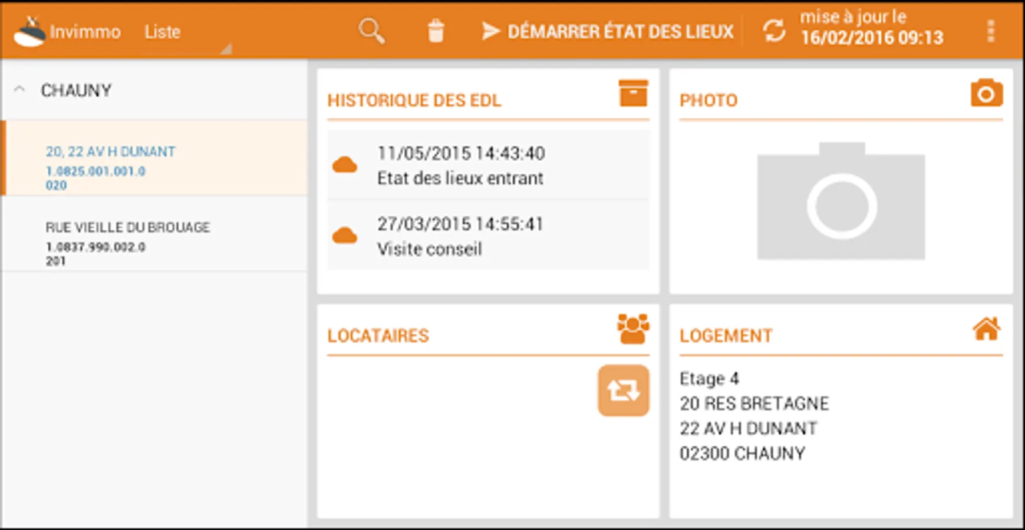1025x530 pixels.
Task: Click the cloud icon next to Visite conseil
Action: pyautogui.click(x=345, y=235)
